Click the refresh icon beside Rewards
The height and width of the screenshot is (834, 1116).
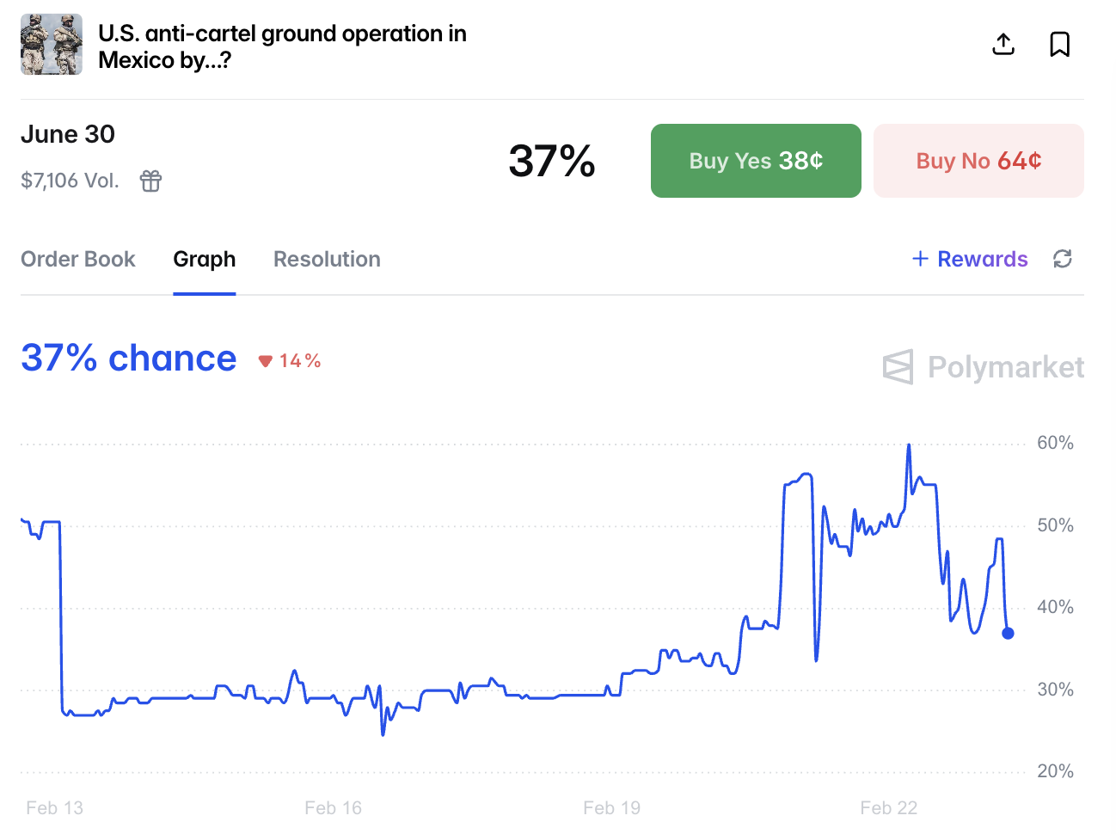pos(1063,259)
